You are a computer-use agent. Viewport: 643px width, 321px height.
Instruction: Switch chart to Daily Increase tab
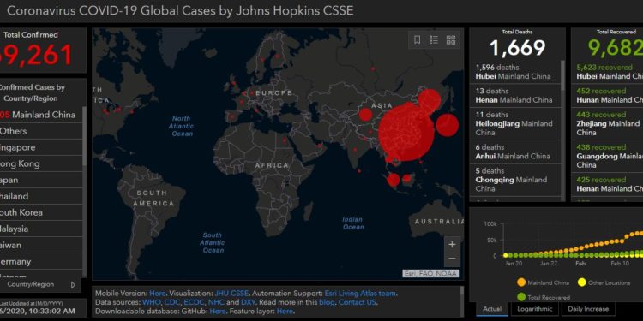588,309
